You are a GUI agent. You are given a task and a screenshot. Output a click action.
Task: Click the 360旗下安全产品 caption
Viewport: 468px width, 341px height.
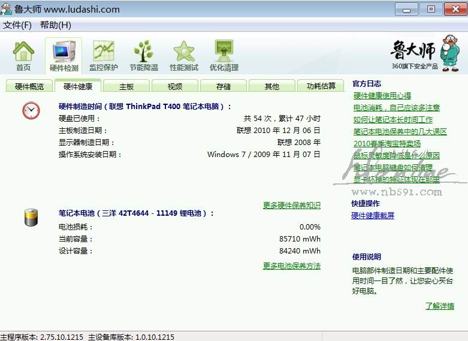tap(415, 67)
